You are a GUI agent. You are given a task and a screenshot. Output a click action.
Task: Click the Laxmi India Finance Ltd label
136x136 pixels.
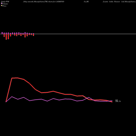[x=113, y=2]
